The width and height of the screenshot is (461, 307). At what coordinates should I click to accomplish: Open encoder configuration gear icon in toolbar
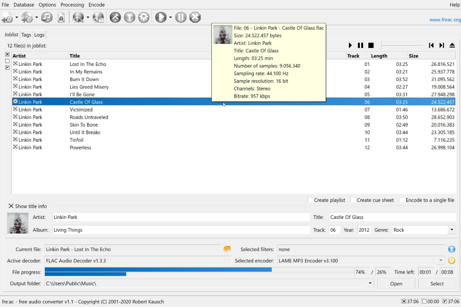pos(144,17)
